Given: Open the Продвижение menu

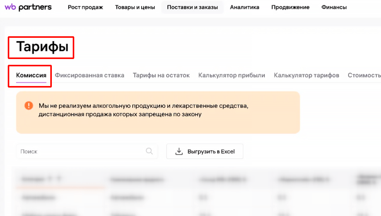Looking at the screenshot, I should tap(290, 7).
